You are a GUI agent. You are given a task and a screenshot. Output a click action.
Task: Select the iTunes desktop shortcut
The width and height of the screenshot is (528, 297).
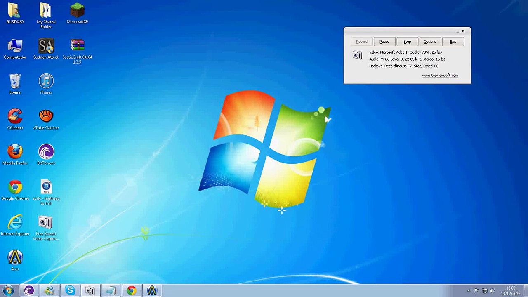coord(46,84)
